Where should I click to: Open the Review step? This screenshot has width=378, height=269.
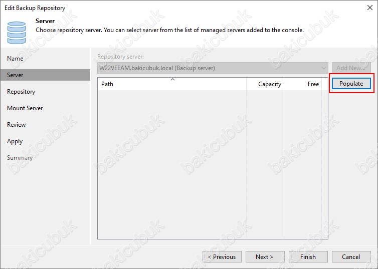tap(16, 125)
